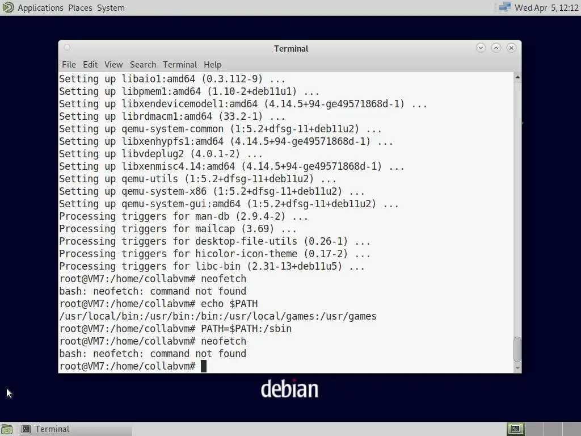Open the clock showing Wed Apr 5, 12:12
The width and height of the screenshot is (581, 436).
pos(546,8)
